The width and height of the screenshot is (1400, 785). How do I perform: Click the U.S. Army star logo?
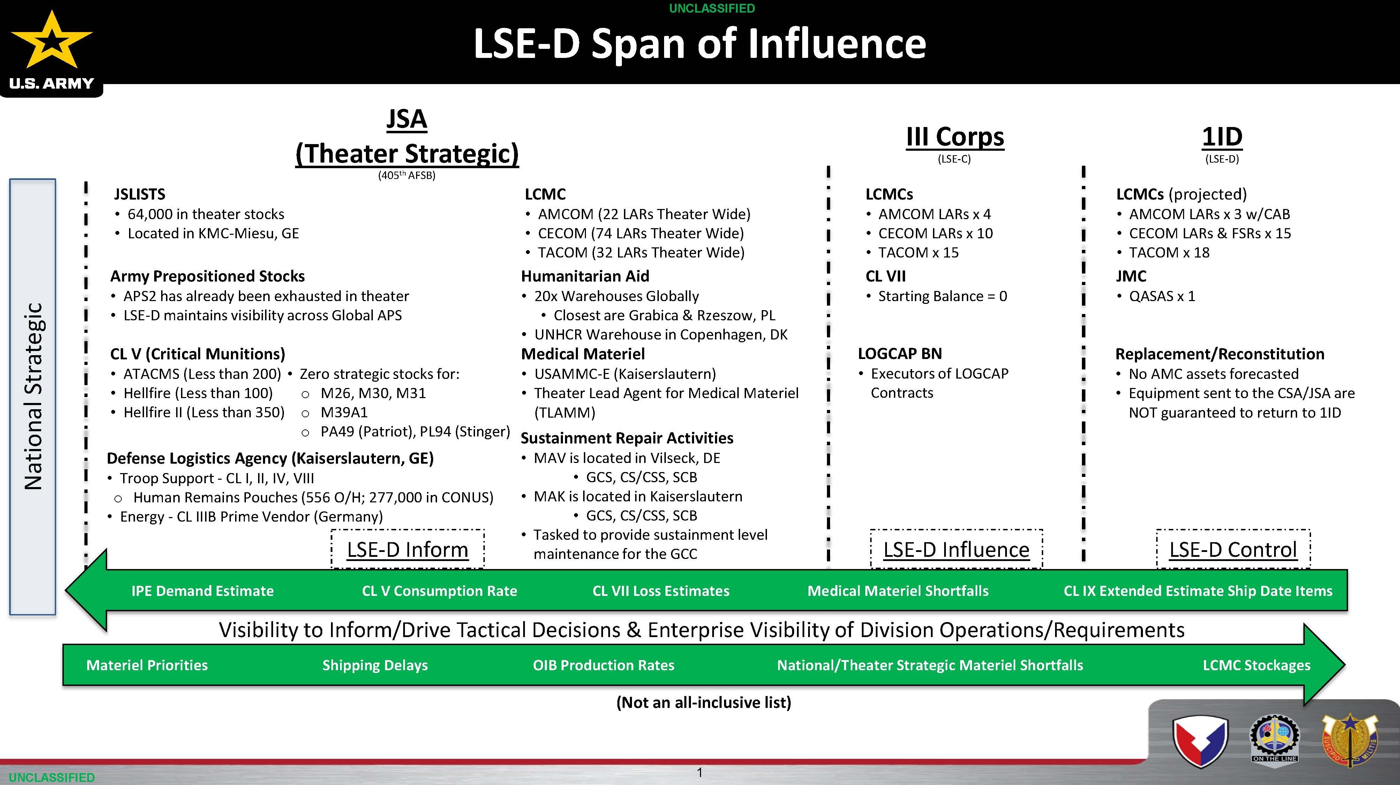coord(52,49)
